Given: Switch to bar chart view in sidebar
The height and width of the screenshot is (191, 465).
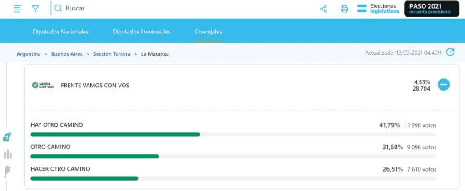Looking at the screenshot, I should [x=7, y=154].
